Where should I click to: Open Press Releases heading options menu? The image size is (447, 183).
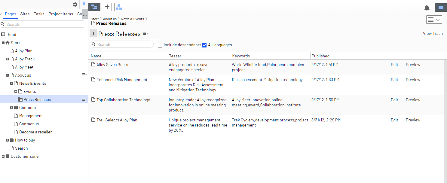[145, 34]
